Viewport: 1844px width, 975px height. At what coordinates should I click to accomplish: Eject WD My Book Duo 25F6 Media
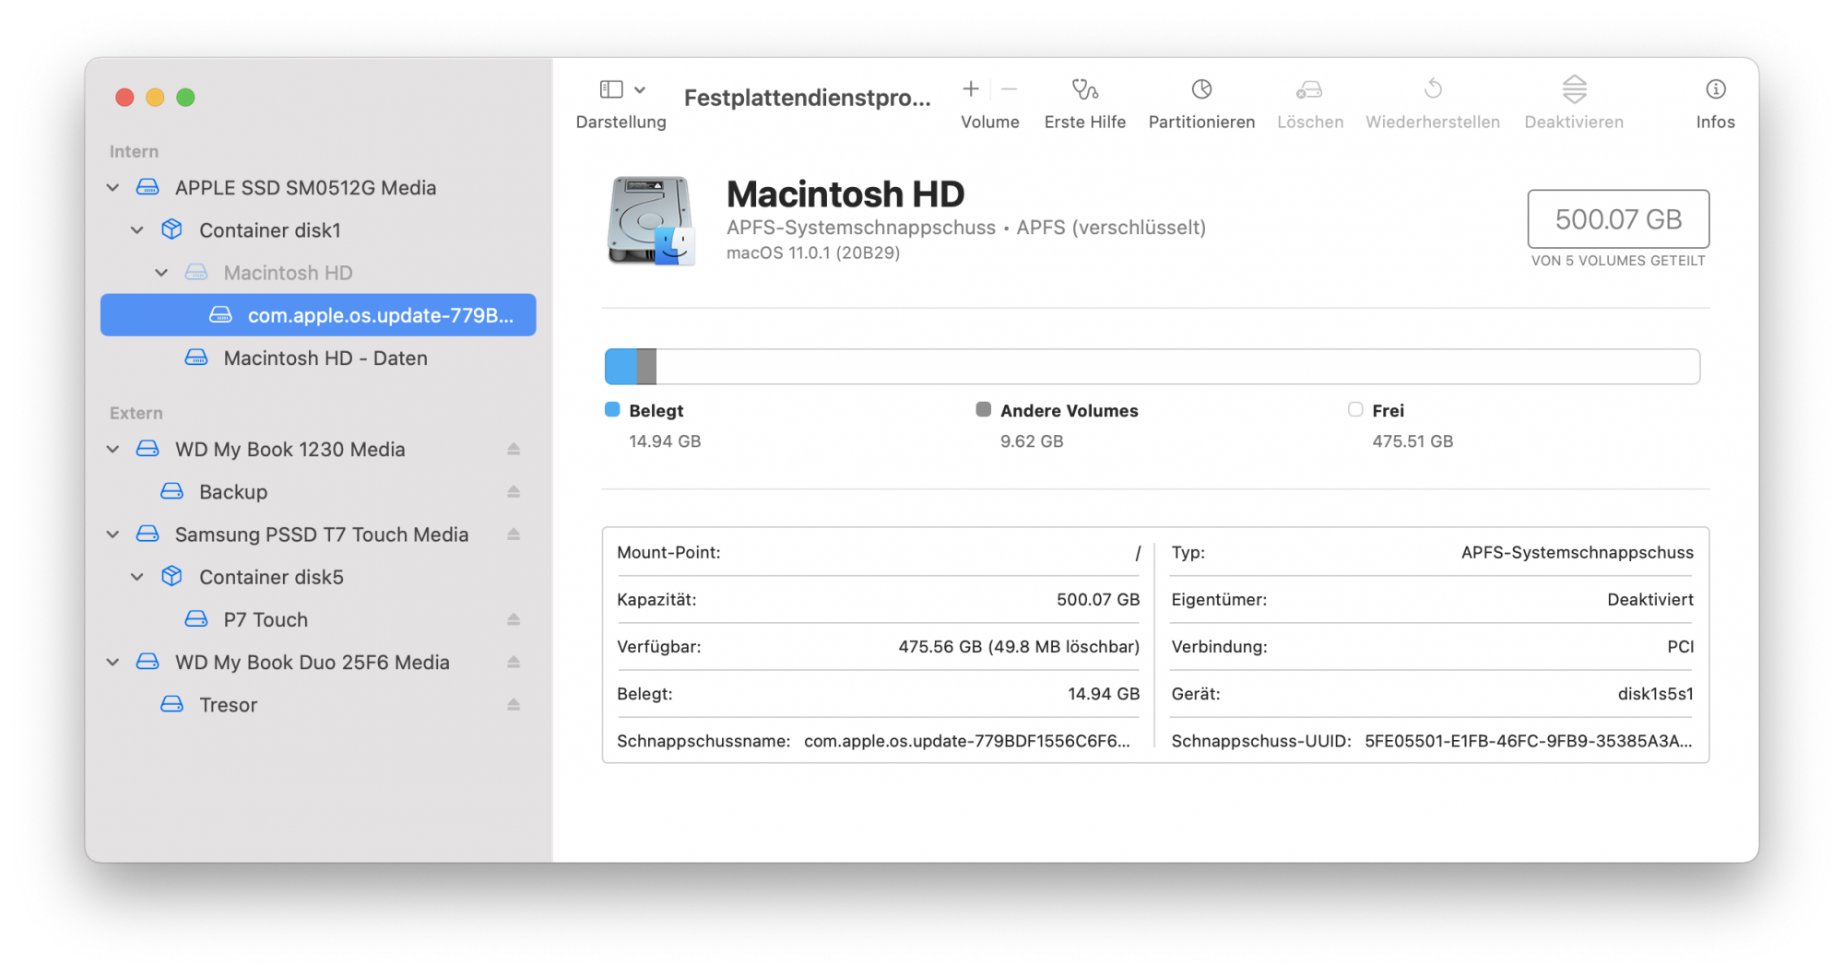point(514,663)
